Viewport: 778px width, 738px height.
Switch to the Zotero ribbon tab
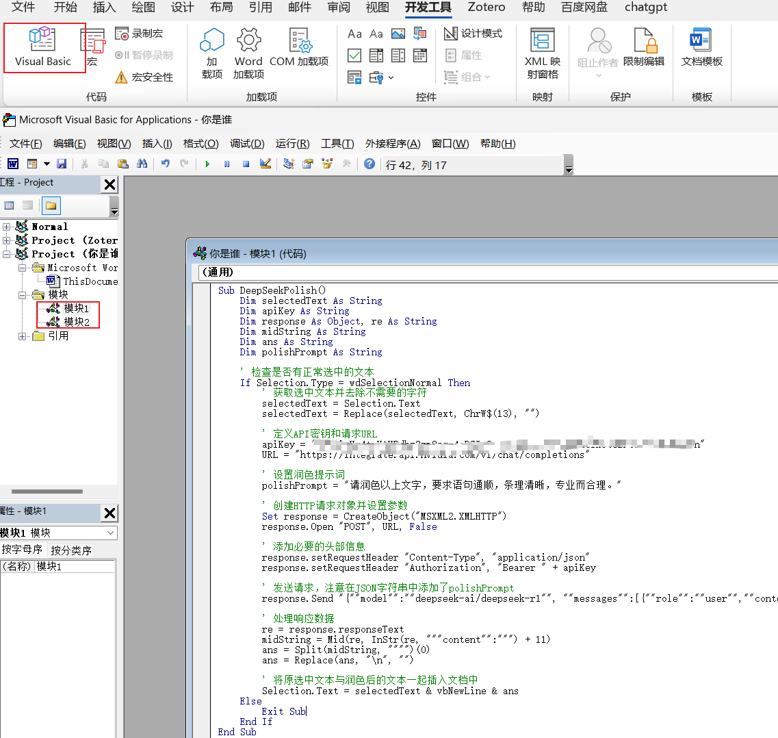coord(487,7)
